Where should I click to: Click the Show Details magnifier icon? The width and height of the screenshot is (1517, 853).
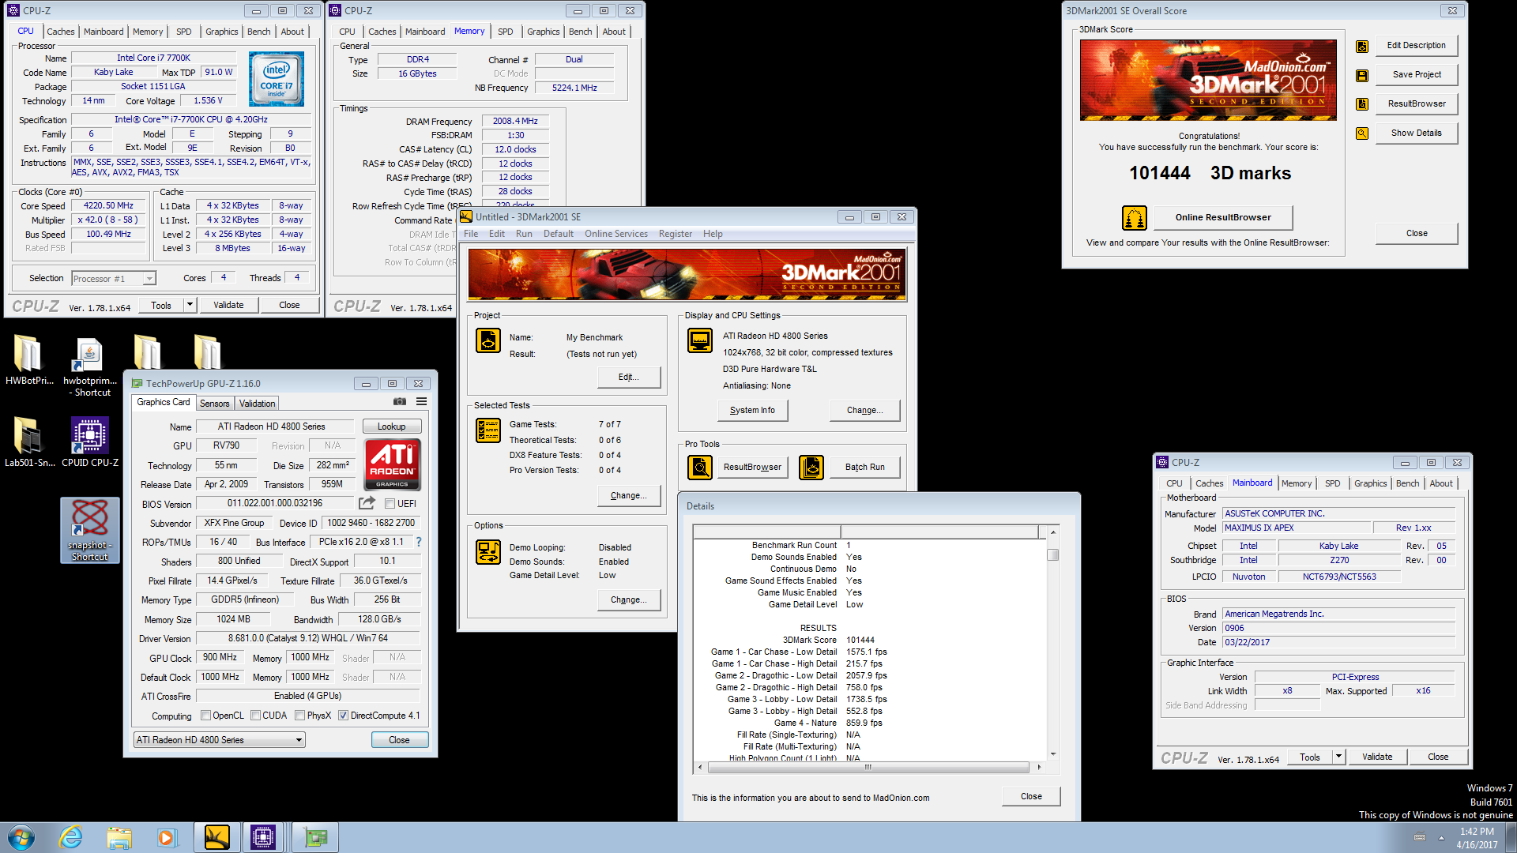click(1362, 133)
